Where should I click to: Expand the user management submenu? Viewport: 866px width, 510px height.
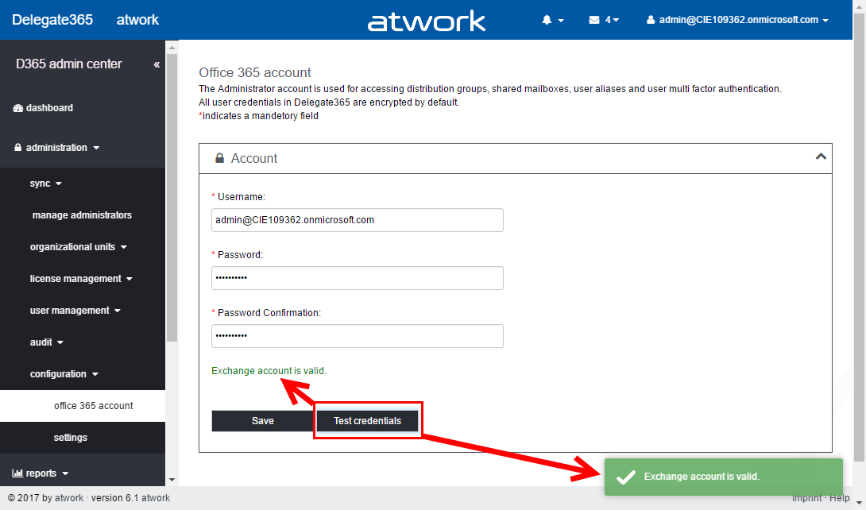[x=75, y=311]
